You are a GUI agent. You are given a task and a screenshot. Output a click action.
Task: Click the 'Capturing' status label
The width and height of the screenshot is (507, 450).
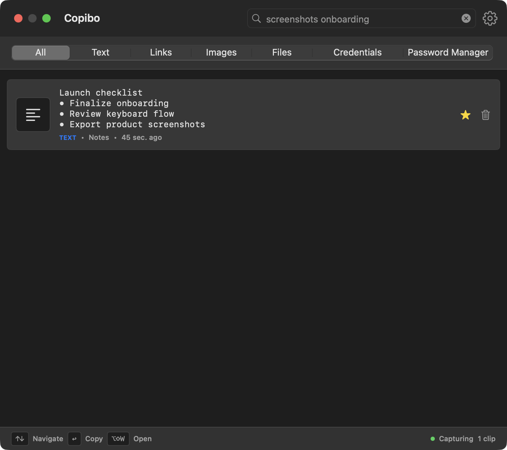pos(456,439)
